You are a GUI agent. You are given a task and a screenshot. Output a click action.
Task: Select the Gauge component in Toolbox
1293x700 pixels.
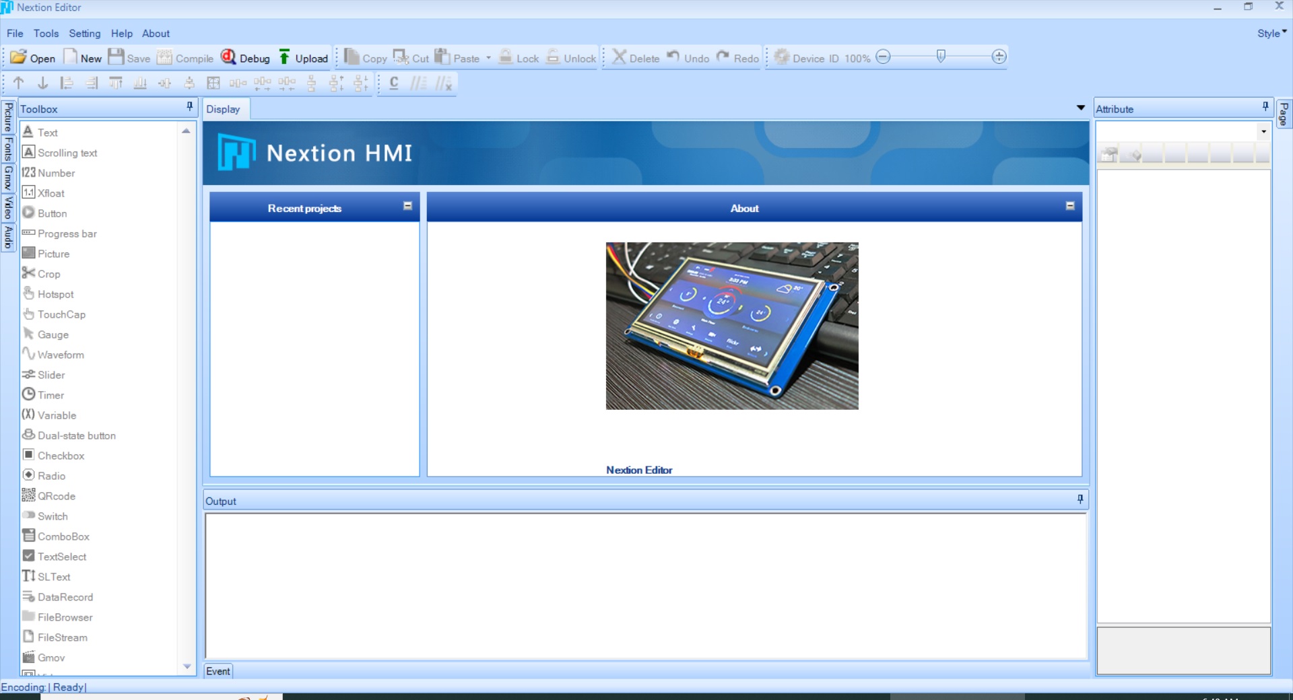click(53, 335)
